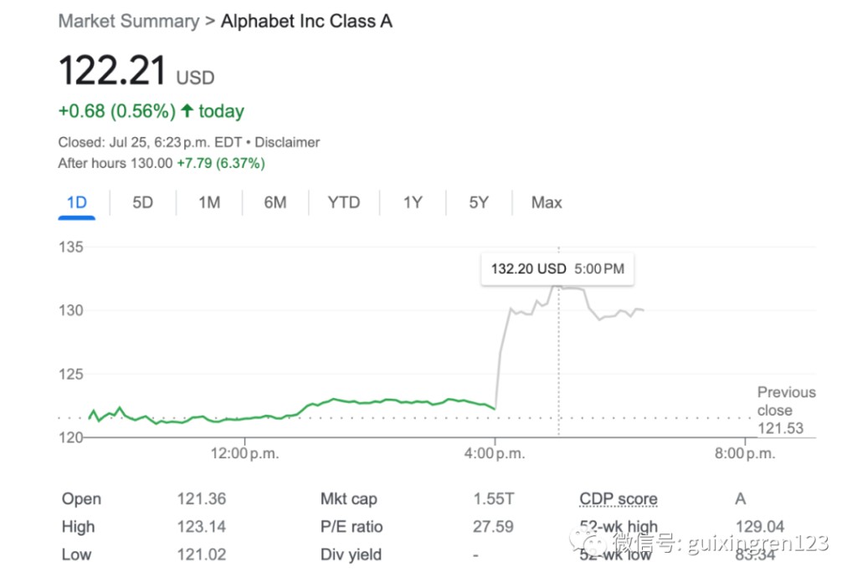Open the 1M chart range

point(209,202)
